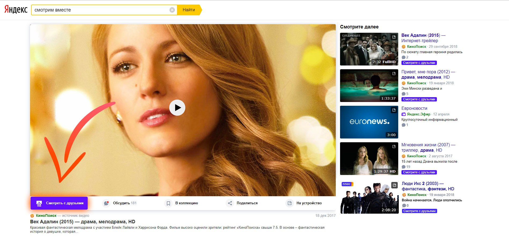The image size is (509, 237).
Task: Click the snippet Война начинается. Люди ополчились
Action: tap(432, 200)
